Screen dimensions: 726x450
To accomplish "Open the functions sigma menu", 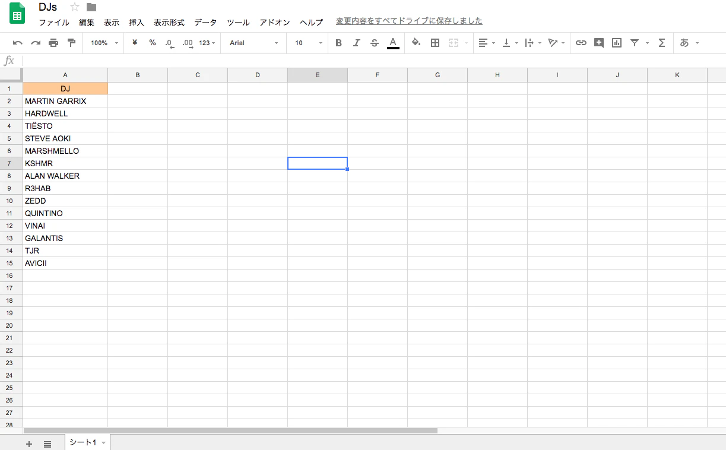I will tap(662, 43).
